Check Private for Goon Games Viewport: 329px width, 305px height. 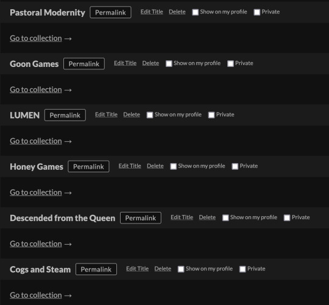[x=230, y=63]
